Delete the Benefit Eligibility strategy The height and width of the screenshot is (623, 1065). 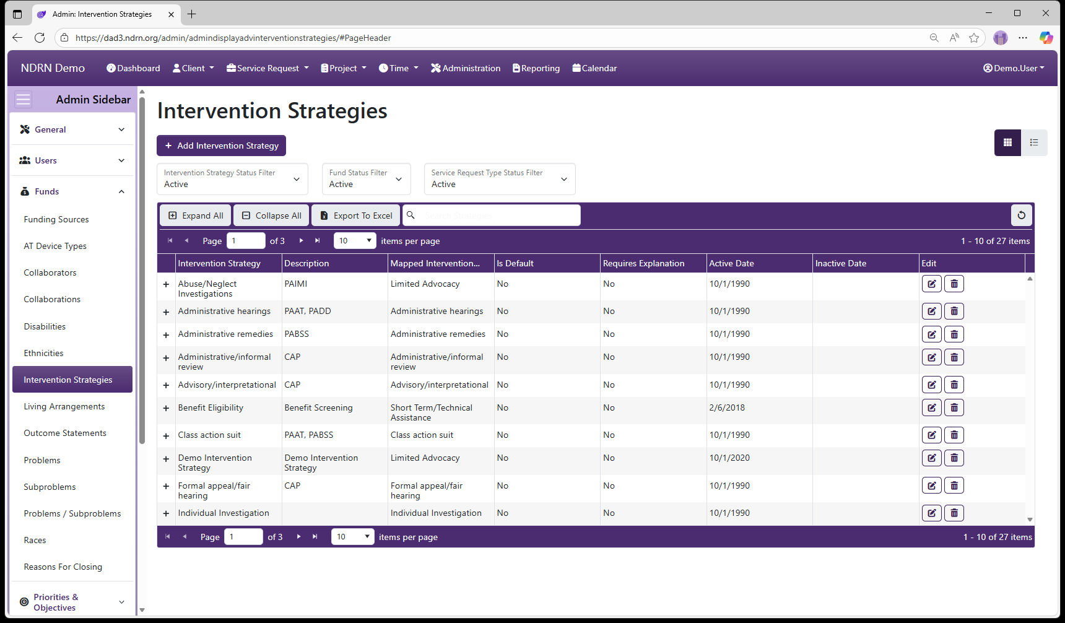click(954, 407)
